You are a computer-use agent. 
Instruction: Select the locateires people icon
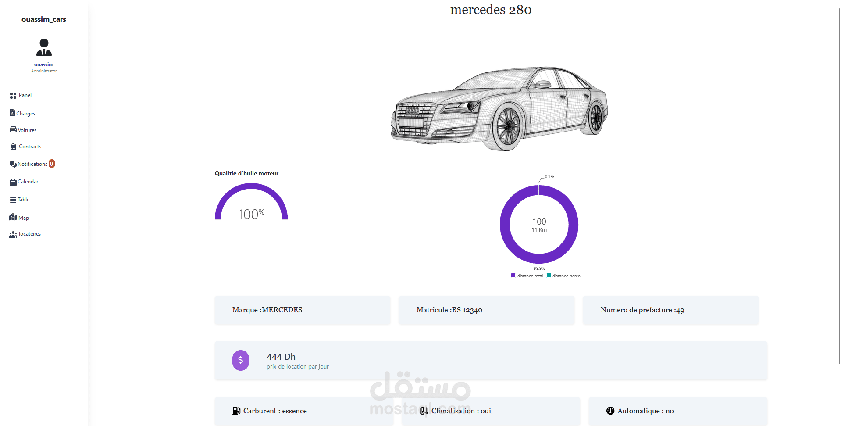[13, 233]
